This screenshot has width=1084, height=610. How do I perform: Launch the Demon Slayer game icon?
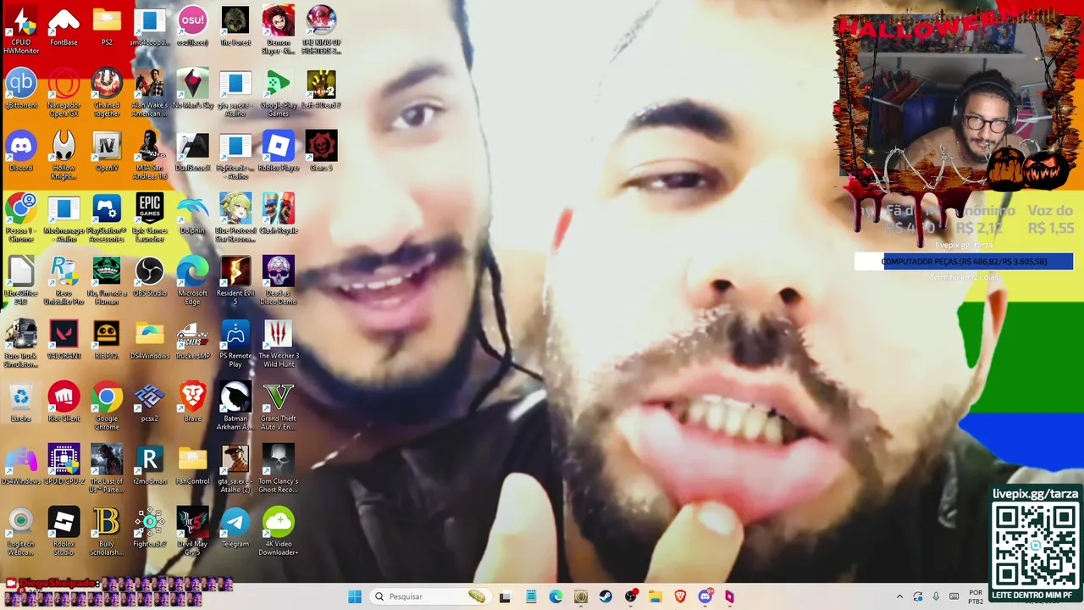coord(278,30)
